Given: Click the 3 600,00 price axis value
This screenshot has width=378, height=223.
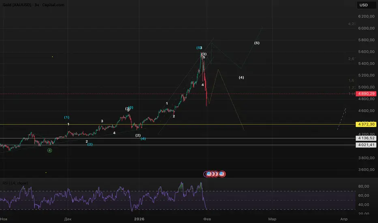Looking at the screenshot, I should click(x=366, y=170).
